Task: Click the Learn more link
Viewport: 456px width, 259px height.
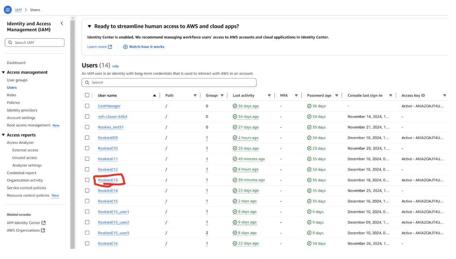Action: [97, 47]
